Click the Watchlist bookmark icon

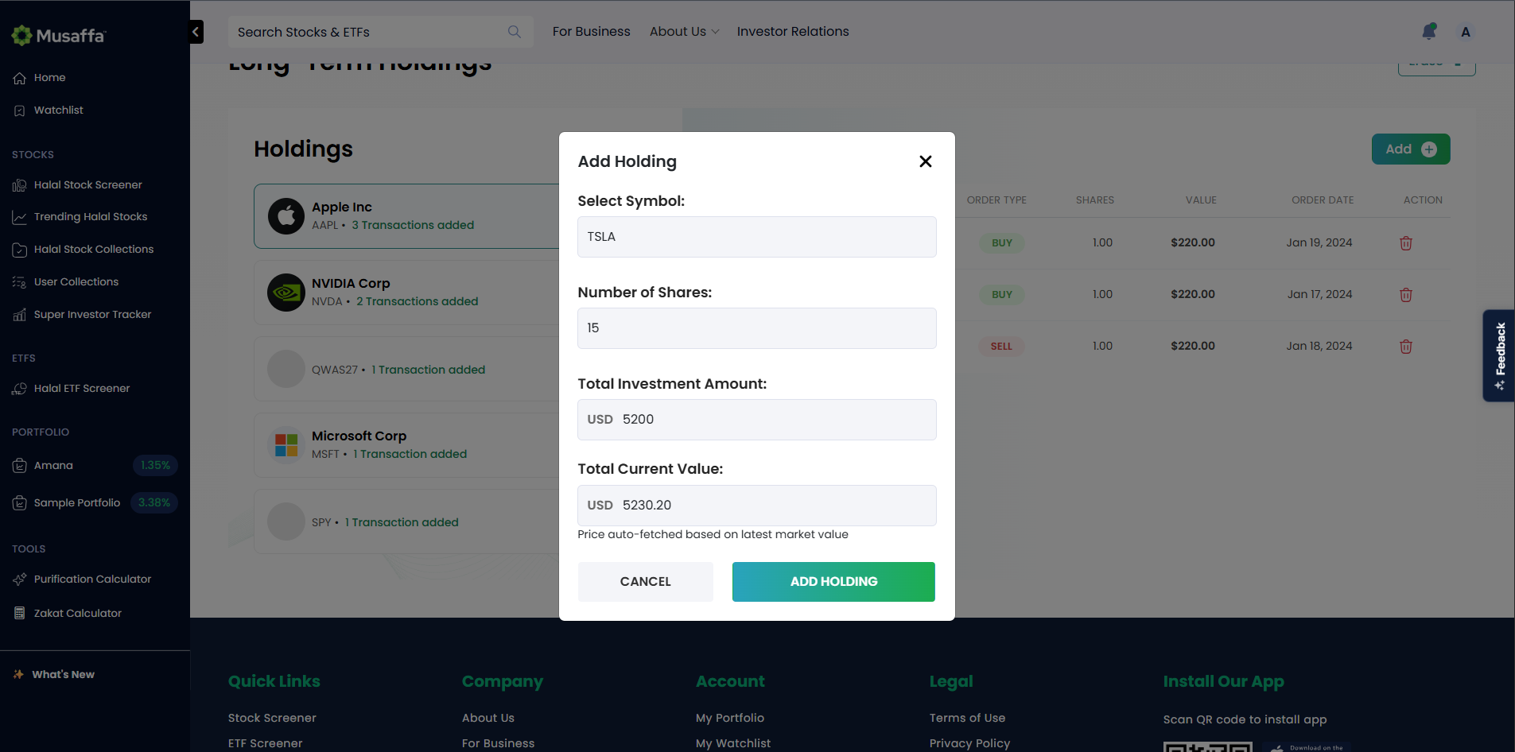tap(20, 110)
